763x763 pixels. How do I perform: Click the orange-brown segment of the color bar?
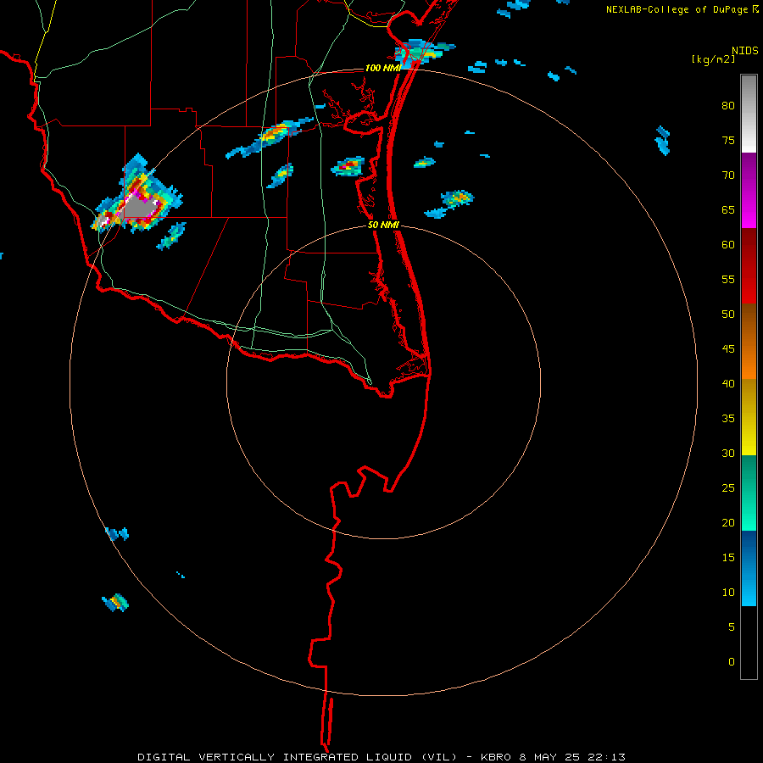[749, 341]
